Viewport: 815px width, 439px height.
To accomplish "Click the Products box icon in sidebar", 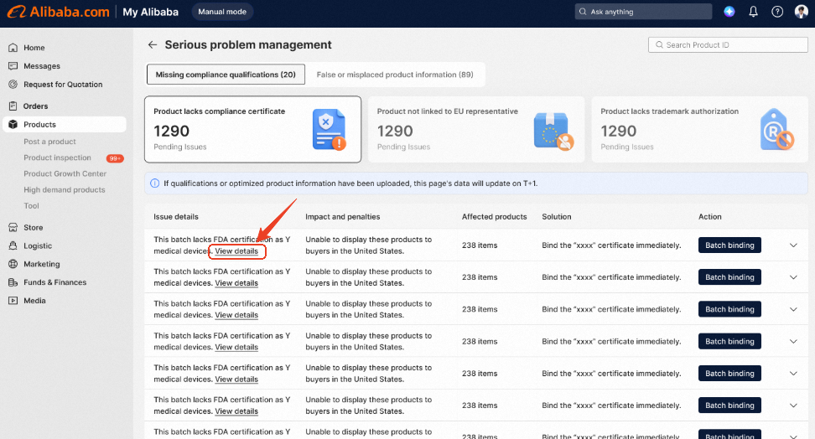I will coord(13,125).
